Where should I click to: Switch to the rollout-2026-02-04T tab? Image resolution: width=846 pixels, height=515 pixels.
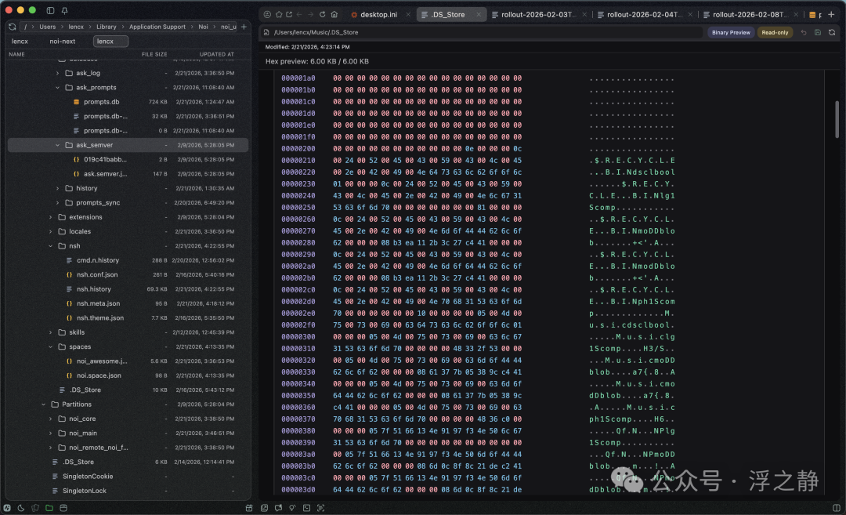[644, 15]
